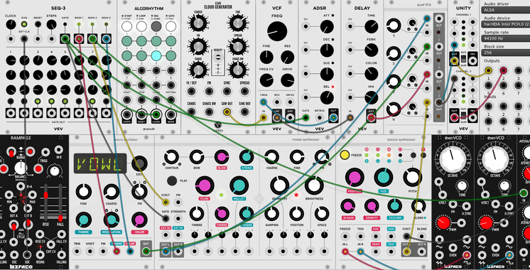
Task: Click the ADSR ATT knob
Action: (x=327, y=26)
